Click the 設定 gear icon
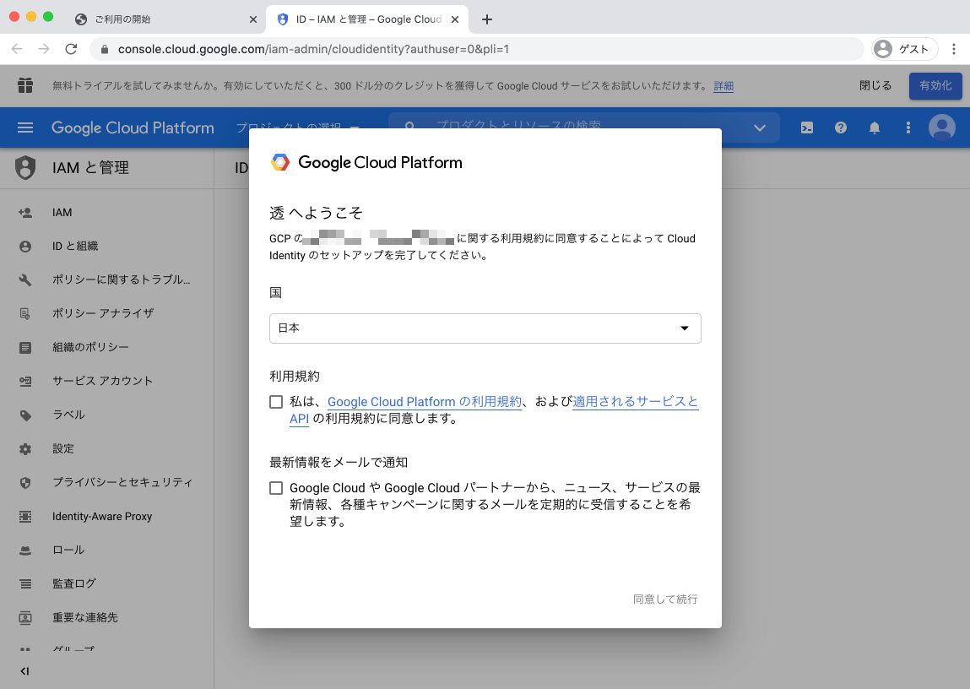Image resolution: width=970 pixels, height=689 pixels. click(x=25, y=449)
